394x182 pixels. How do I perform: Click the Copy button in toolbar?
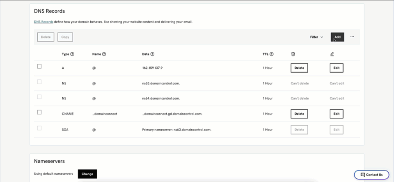65,37
